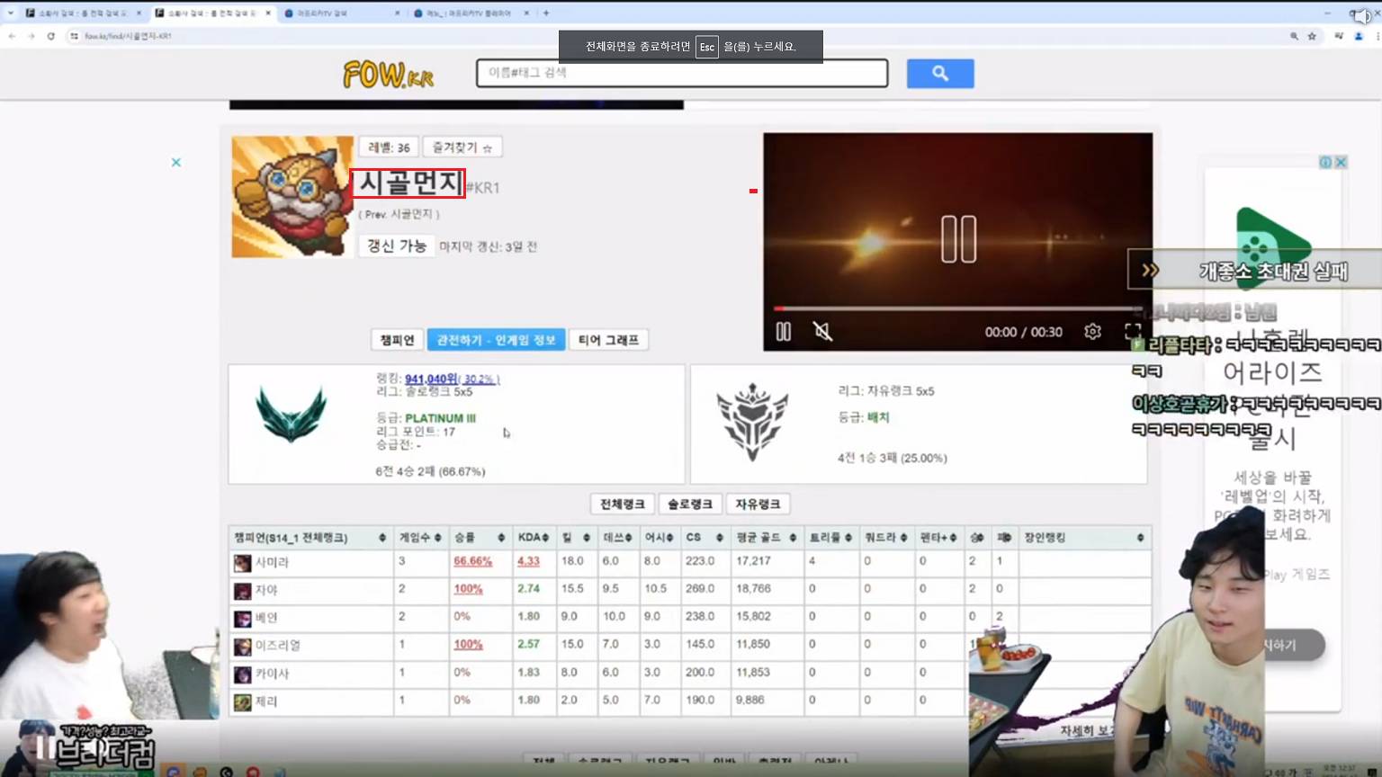Image resolution: width=1382 pixels, height=777 pixels.
Task: Open the tab search dropdown arrow
Action: [11, 13]
